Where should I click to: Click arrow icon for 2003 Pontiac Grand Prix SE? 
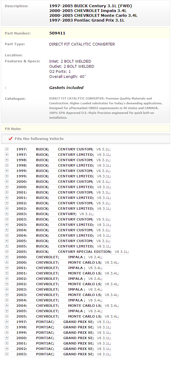[7, 354]
